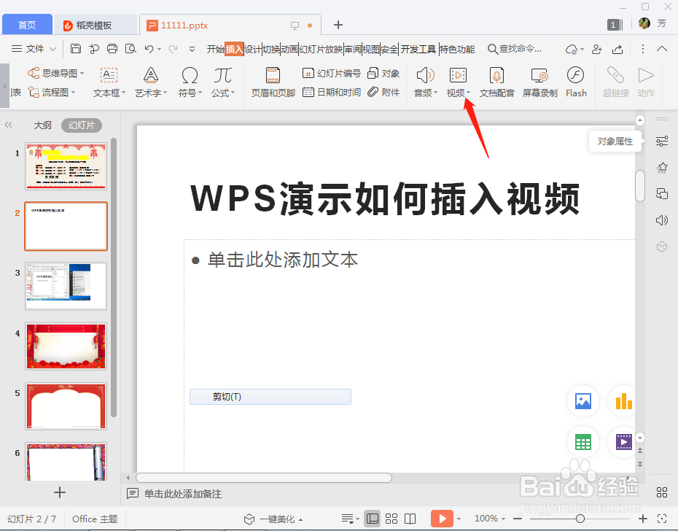Image resolution: width=678 pixels, height=531 pixels.
Task: Insert a Flash file
Action: [576, 82]
